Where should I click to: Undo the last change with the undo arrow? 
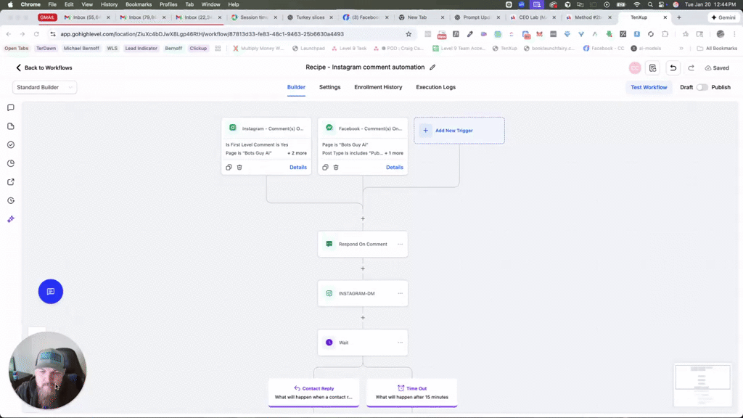click(673, 67)
